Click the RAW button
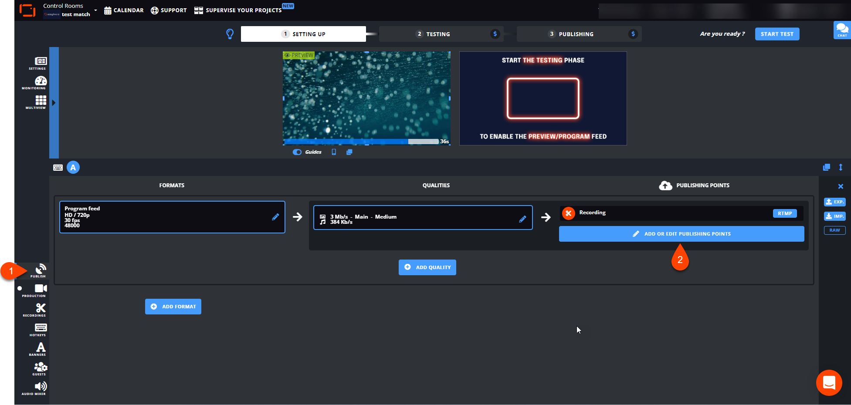 point(834,230)
